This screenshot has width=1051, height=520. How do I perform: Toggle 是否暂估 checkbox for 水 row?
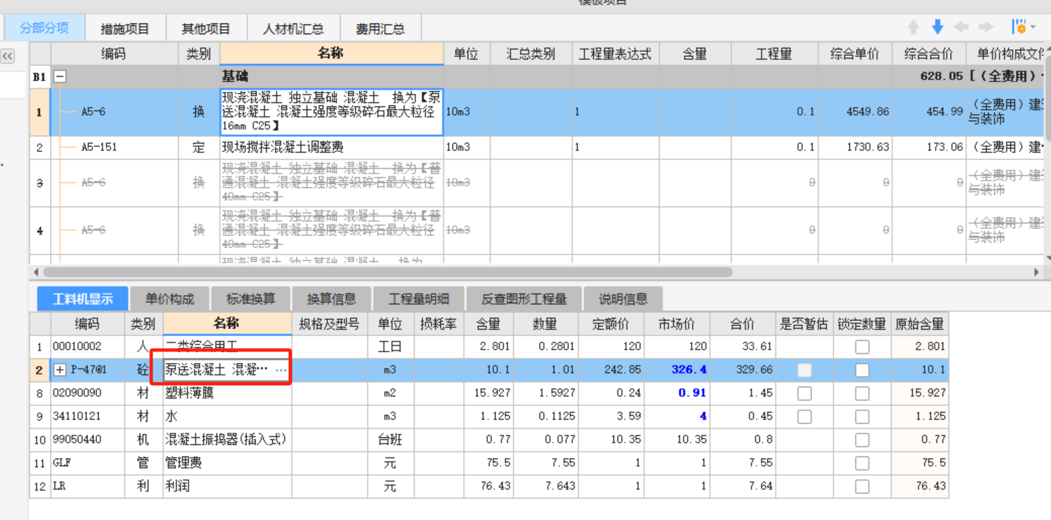pos(805,417)
